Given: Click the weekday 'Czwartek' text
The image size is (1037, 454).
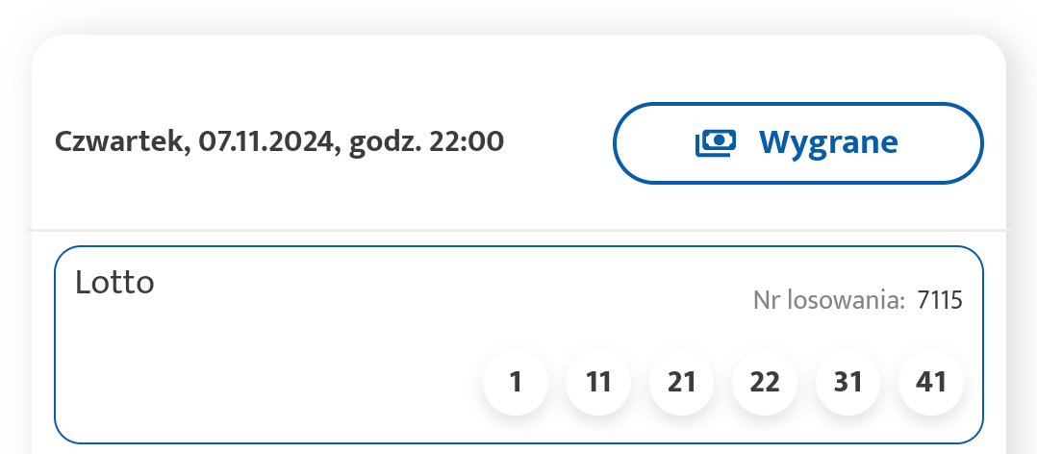Looking at the screenshot, I should tap(119, 141).
